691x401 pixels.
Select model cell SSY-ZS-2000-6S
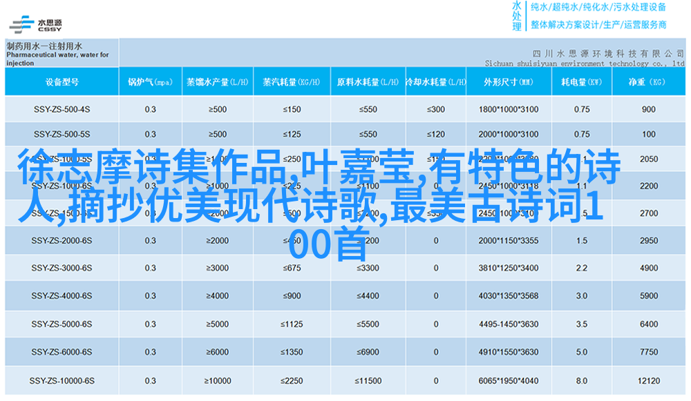[61, 241]
